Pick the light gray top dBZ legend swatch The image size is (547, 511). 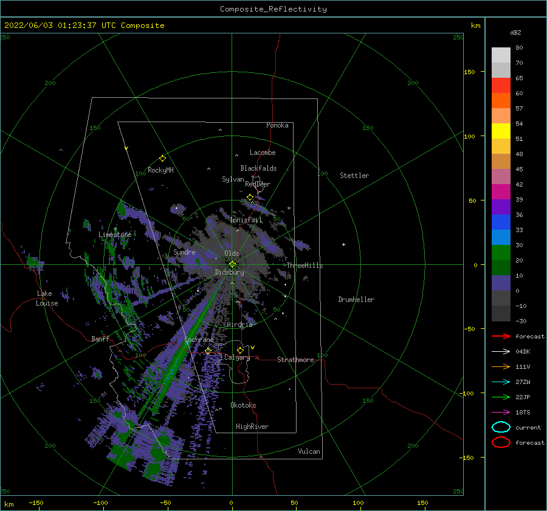501,55
